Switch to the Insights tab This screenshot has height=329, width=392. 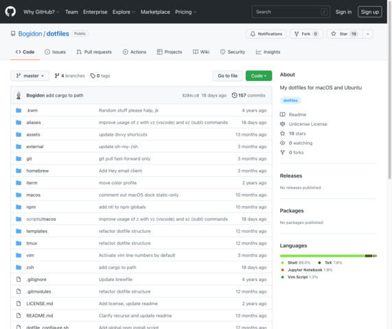[268, 52]
